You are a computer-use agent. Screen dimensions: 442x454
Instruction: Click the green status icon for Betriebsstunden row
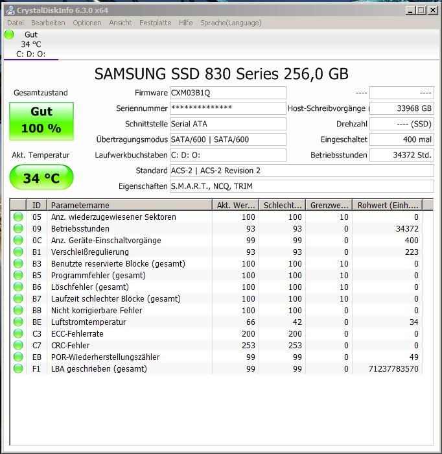tap(18, 228)
